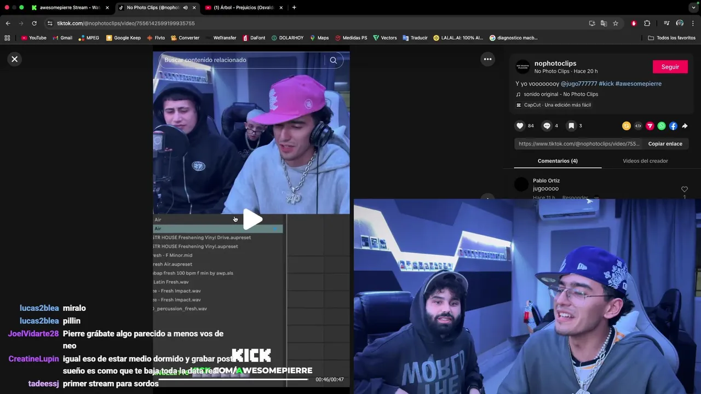
Task: Open the #awesomepierre hashtag
Action: [639, 84]
